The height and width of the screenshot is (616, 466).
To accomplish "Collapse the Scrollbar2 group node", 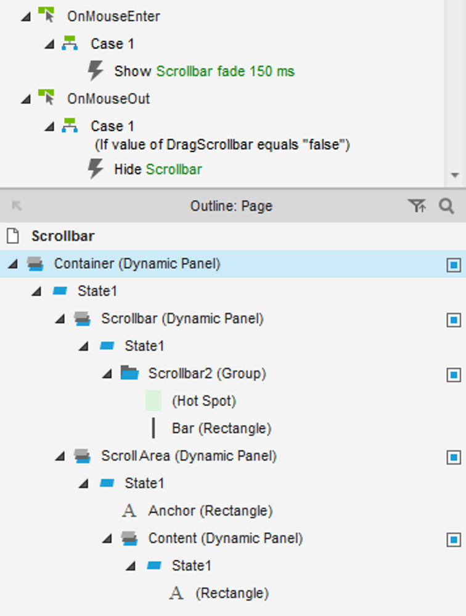I will point(107,374).
